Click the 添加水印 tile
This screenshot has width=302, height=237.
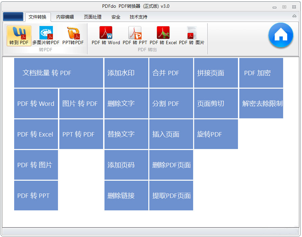[x=126, y=72]
